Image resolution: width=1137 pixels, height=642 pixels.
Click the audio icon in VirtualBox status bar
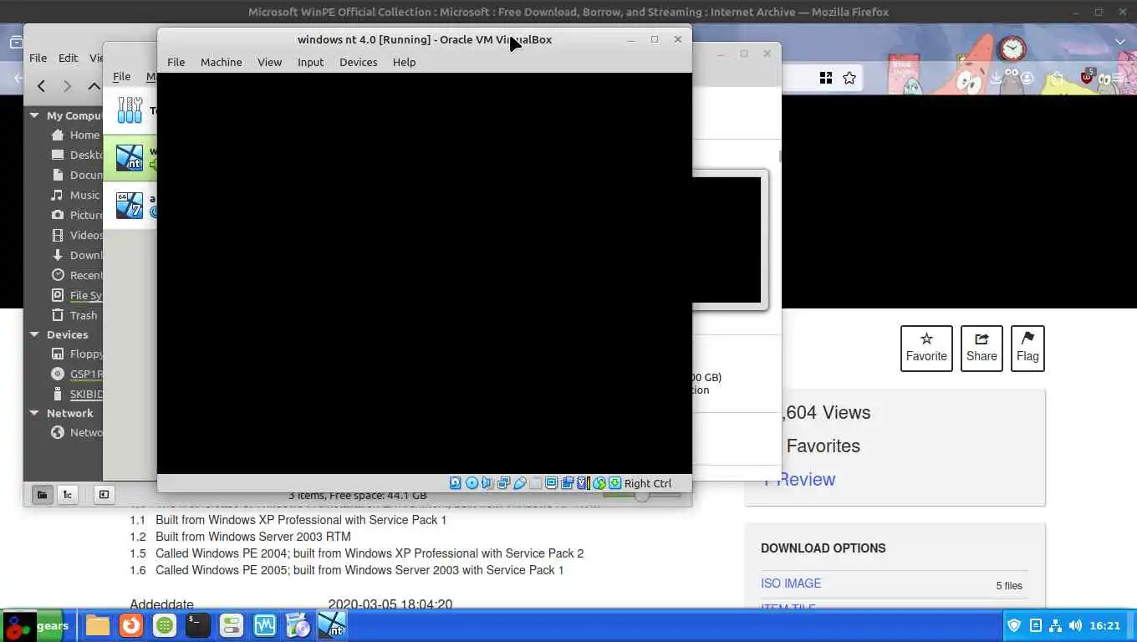click(x=487, y=483)
